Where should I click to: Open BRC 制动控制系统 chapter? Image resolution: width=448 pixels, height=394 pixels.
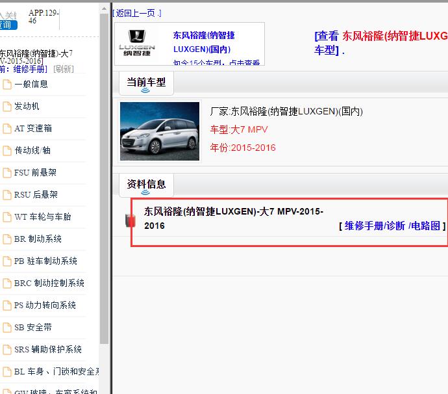point(49,283)
